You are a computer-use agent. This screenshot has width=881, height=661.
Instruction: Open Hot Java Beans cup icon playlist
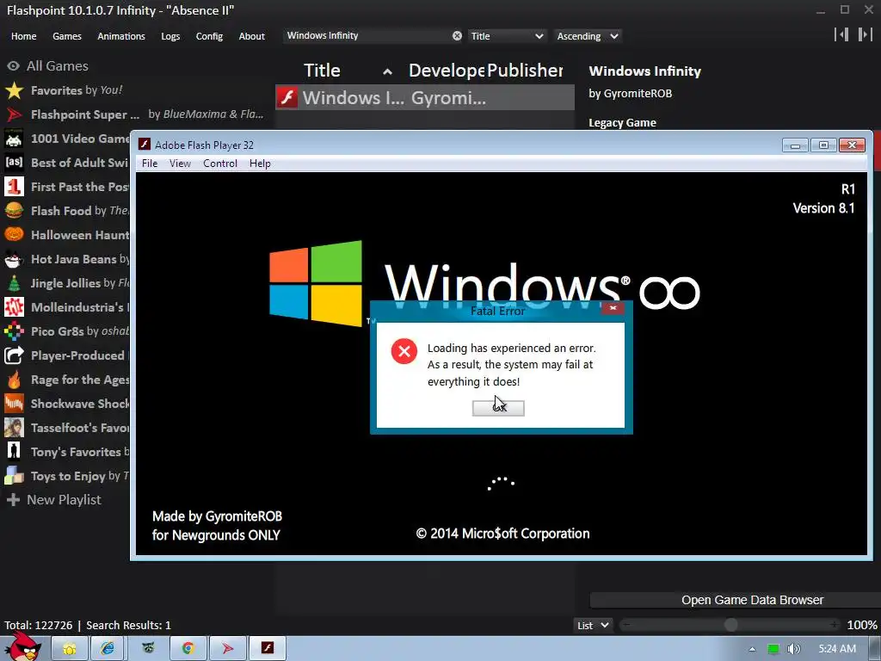tap(14, 259)
